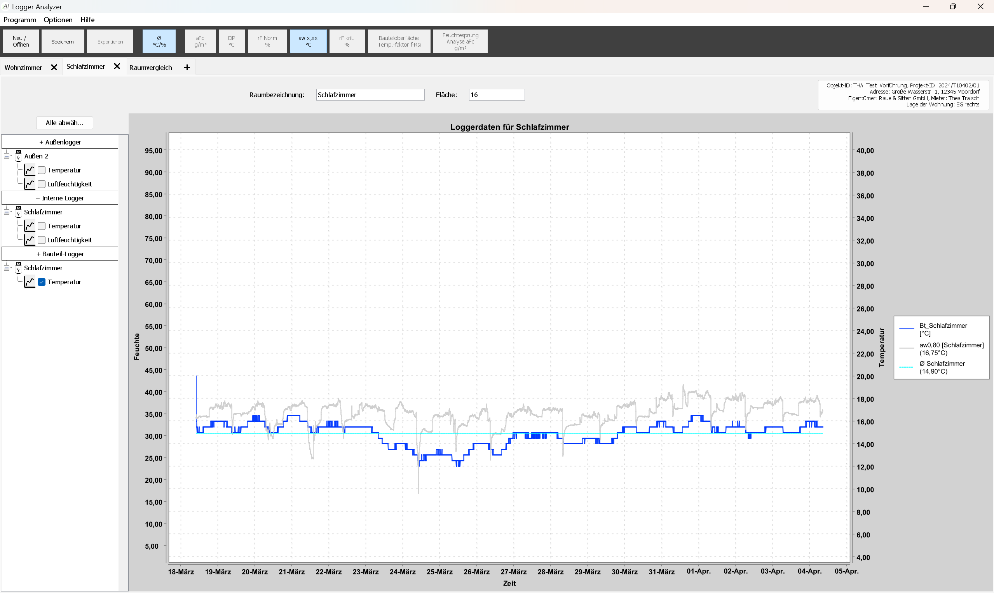Activate the aFc g/m³ toolbar button
Screen dimensions: 994x593
click(200, 41)
